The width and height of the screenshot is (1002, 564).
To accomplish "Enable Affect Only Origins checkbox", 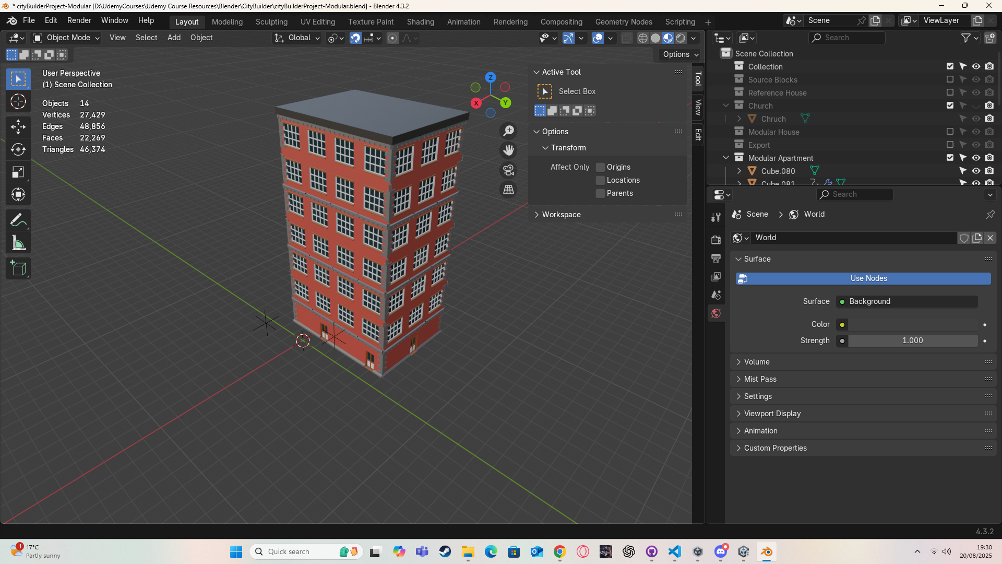I will pyautogui.click(x=601, y=167).
